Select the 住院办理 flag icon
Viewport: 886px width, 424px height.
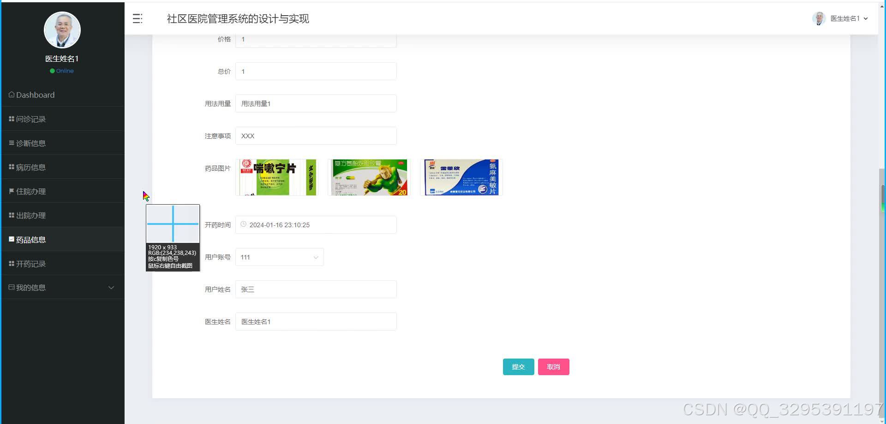(x=11, y=191)
